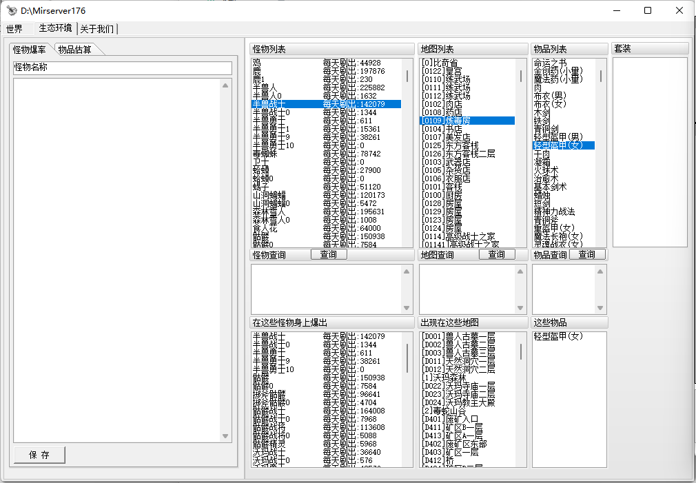The width and height of the screenshot is (696, 483).
Task: Click down arrow in the monster query box
Action: [407, 308]
